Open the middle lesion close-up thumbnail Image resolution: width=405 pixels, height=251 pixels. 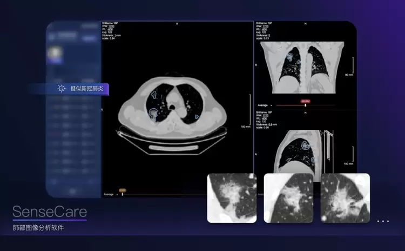point(288,198)
